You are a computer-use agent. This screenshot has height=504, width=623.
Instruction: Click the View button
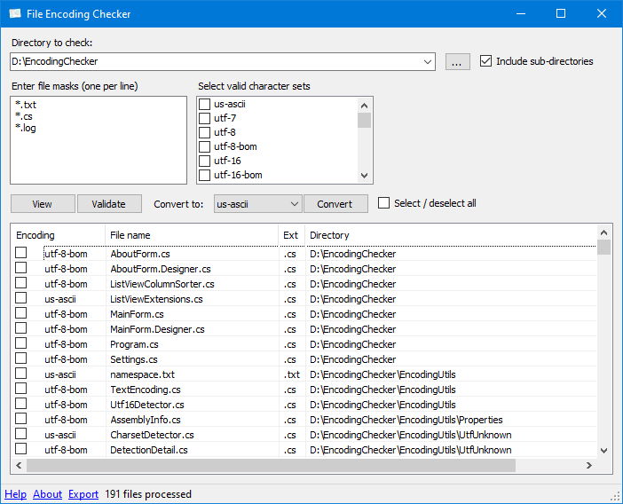tap(43, 204)
